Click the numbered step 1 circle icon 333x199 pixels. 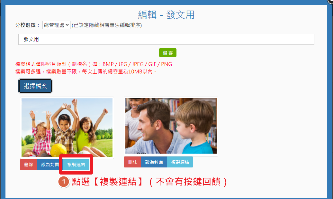(64, 182)
